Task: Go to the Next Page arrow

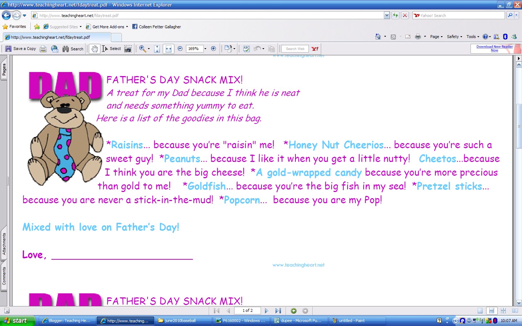Action: coord(266,311)
